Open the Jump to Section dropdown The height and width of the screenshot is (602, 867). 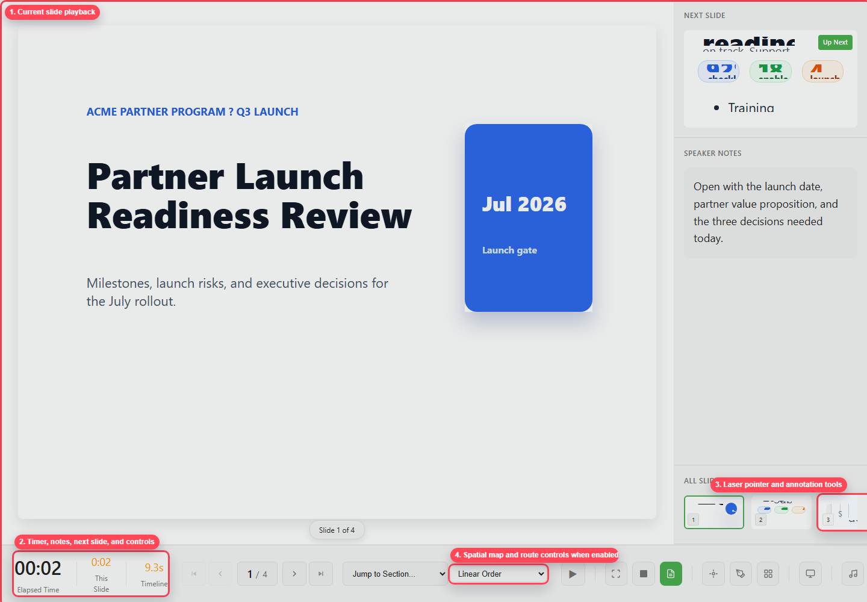[396, 574]
